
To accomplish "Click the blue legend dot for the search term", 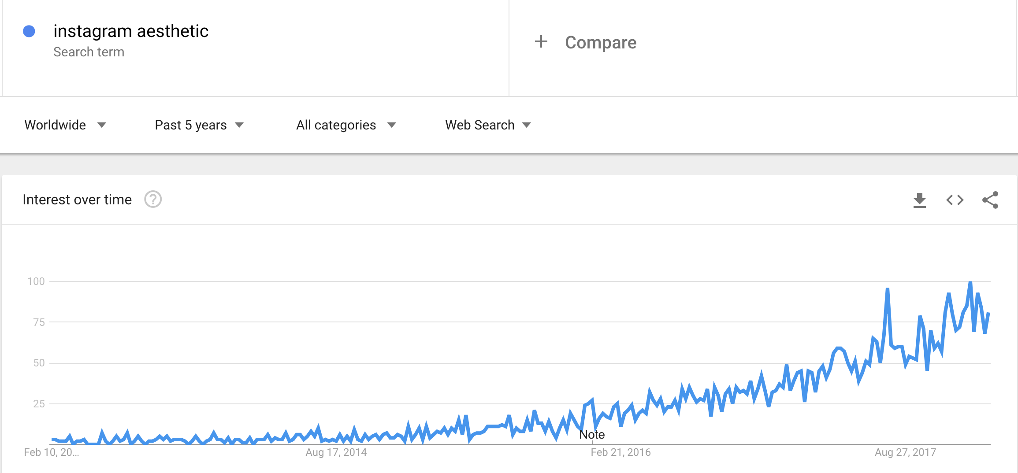I will click(29, 31).
